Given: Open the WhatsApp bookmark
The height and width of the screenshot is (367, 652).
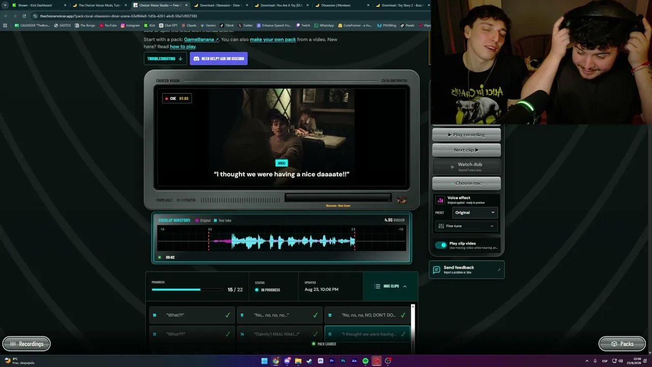Looking at the screenshot, I should click(x=324, y=25).
